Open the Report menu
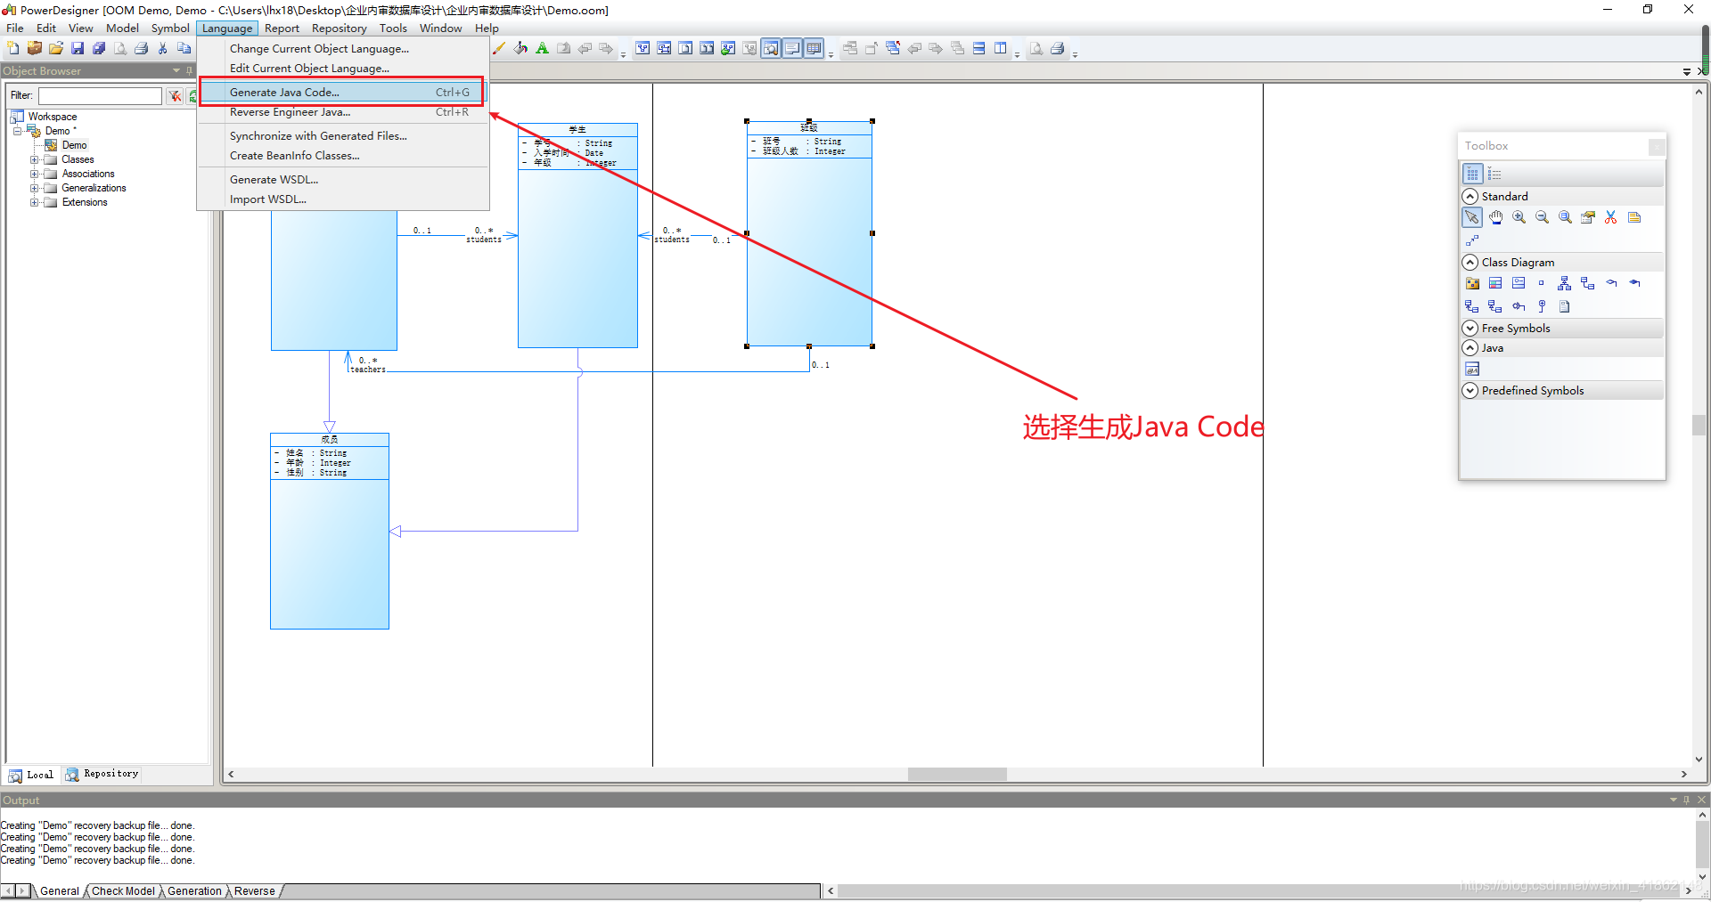The image size is (1711, 902). tap(282, 28)
